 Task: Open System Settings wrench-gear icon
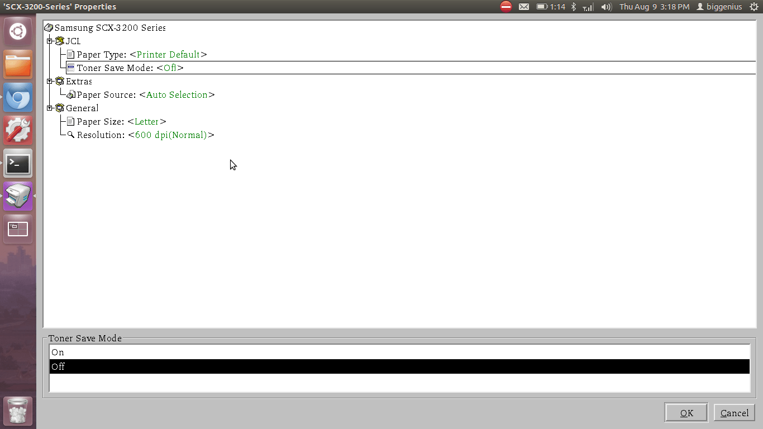(18, 130)
